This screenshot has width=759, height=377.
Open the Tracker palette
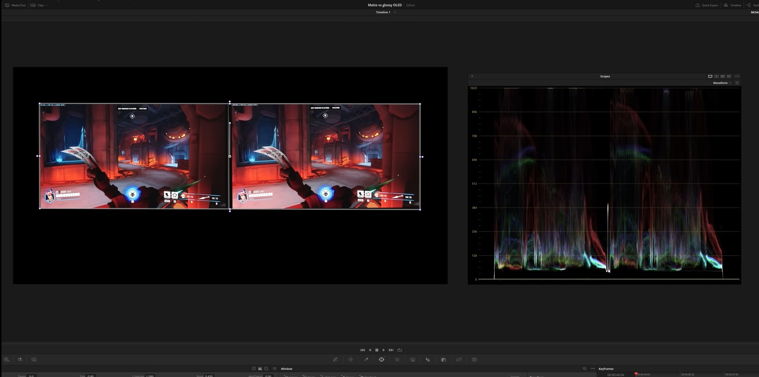coord(397,360)
